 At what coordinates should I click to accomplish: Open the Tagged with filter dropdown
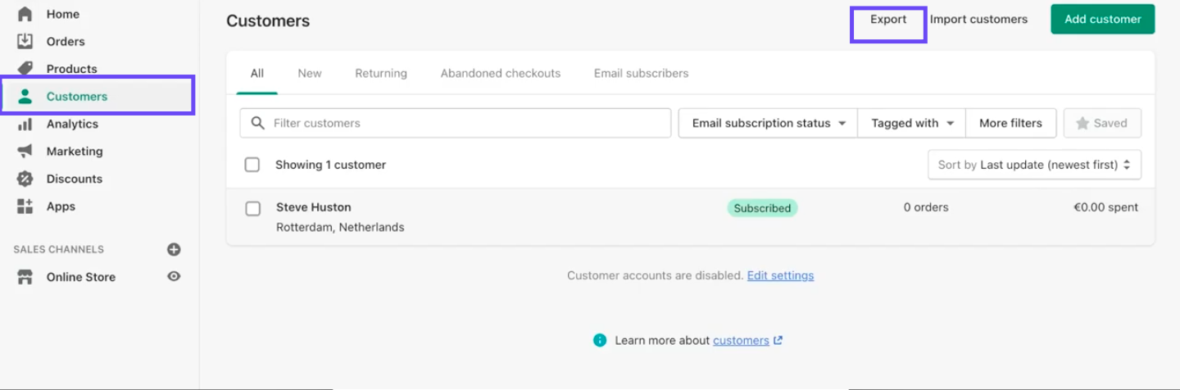pos(912,123)
